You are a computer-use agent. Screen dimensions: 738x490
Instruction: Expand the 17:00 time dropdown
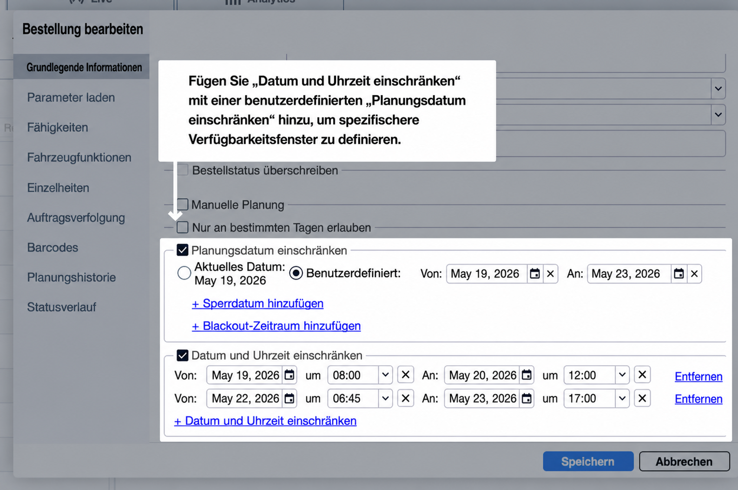pos(622,398)
